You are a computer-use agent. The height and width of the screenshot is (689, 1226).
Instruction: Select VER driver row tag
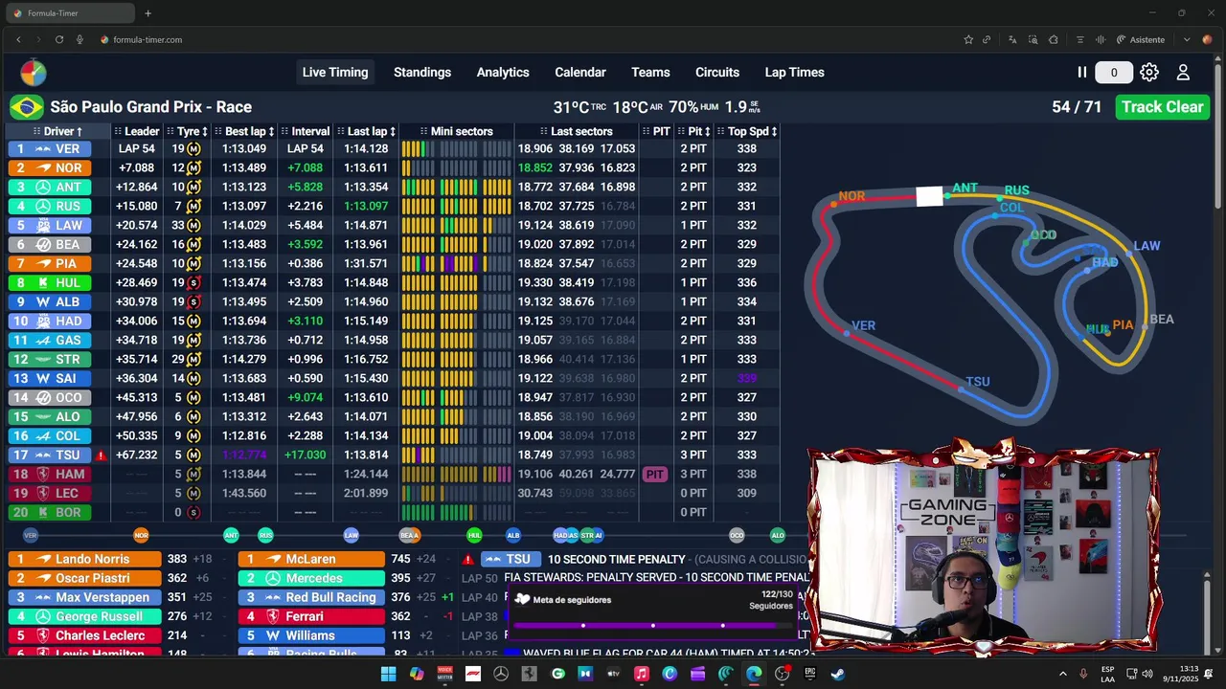[x=51, y=148]
